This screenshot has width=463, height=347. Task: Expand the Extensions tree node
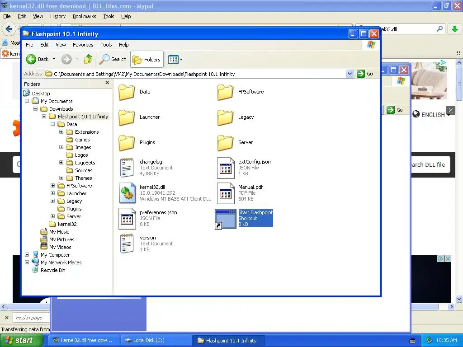pyautogui.click(x=61, y=131)
